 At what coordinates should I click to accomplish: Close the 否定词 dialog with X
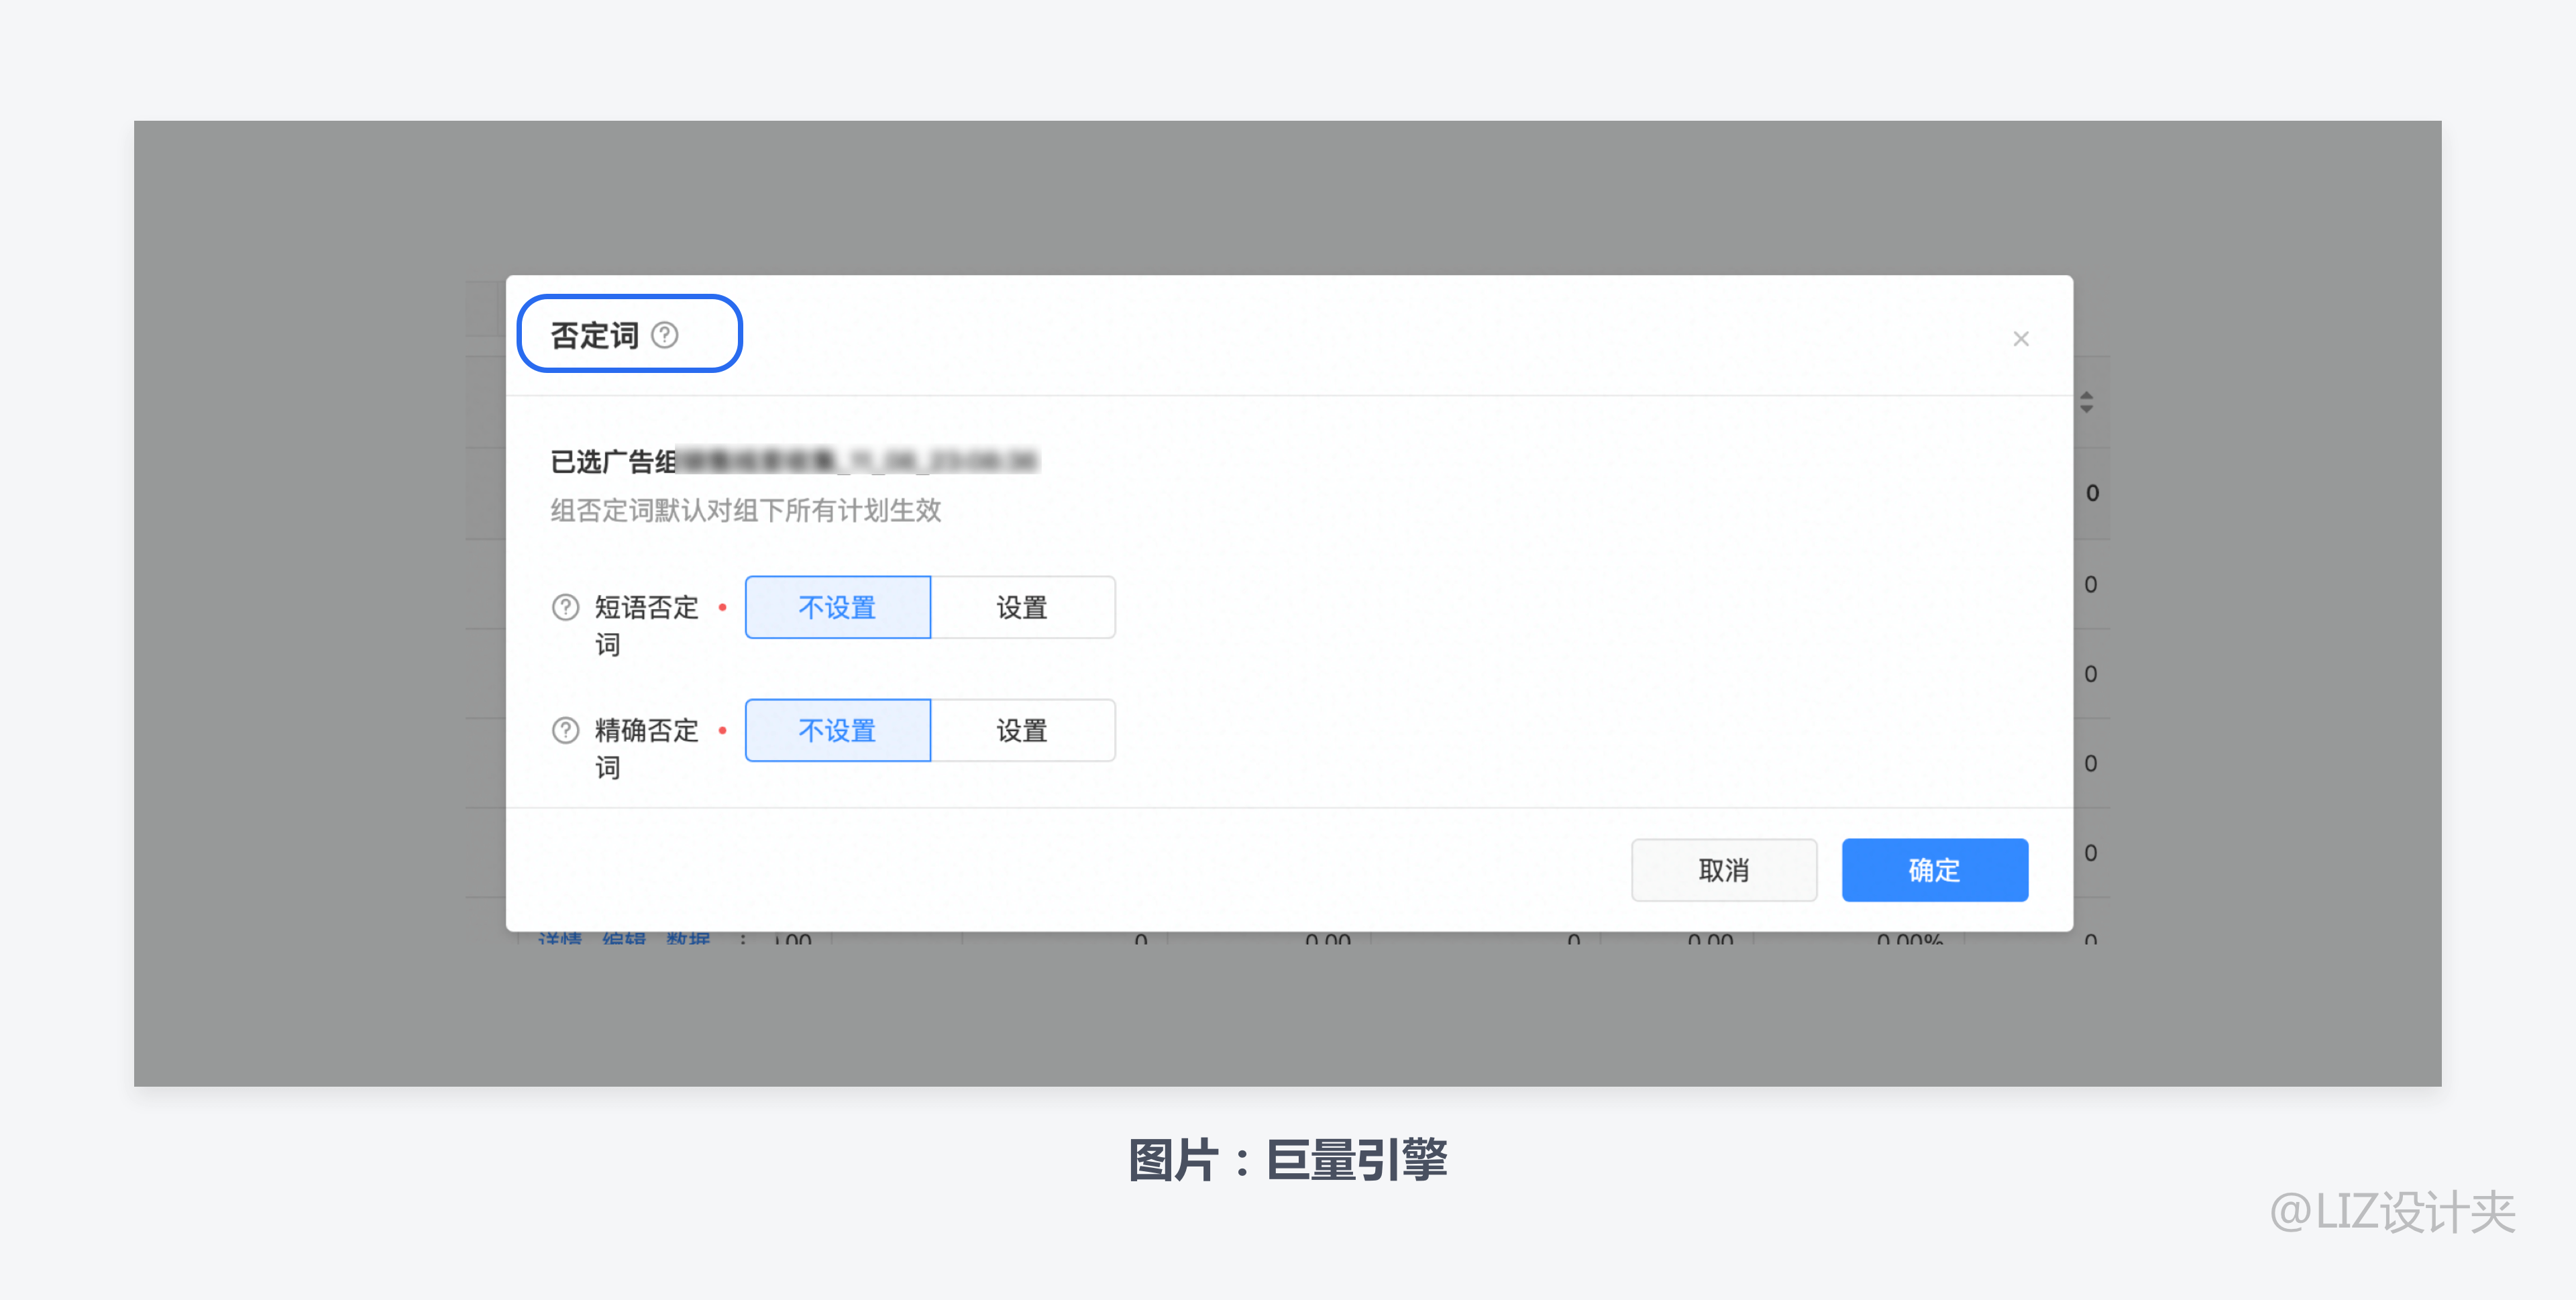tap(2020, 339)
